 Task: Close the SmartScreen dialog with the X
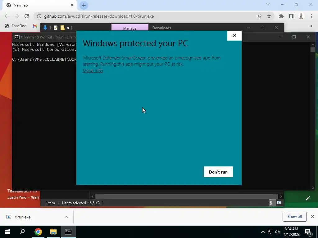click(234, 36)
